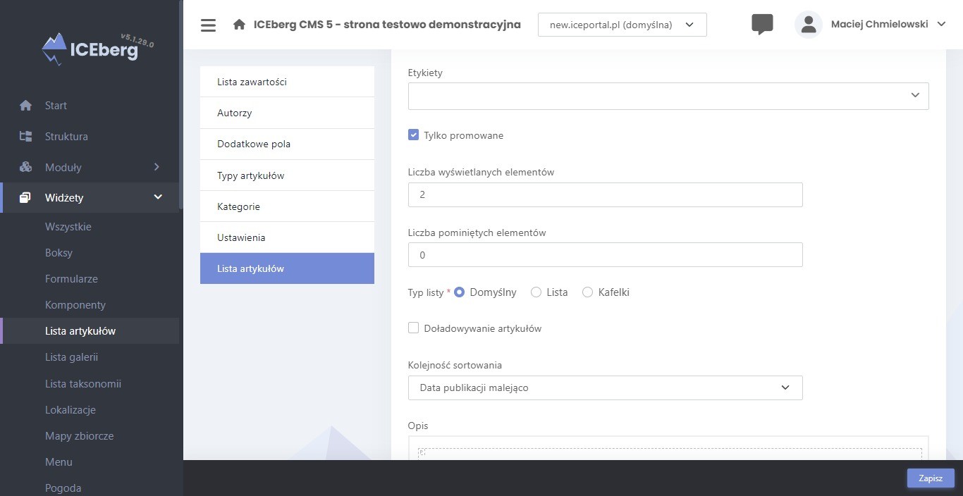The image size is (963, 496).
Task: Click the Struktura tree icon
Action: tap(26, 137)
